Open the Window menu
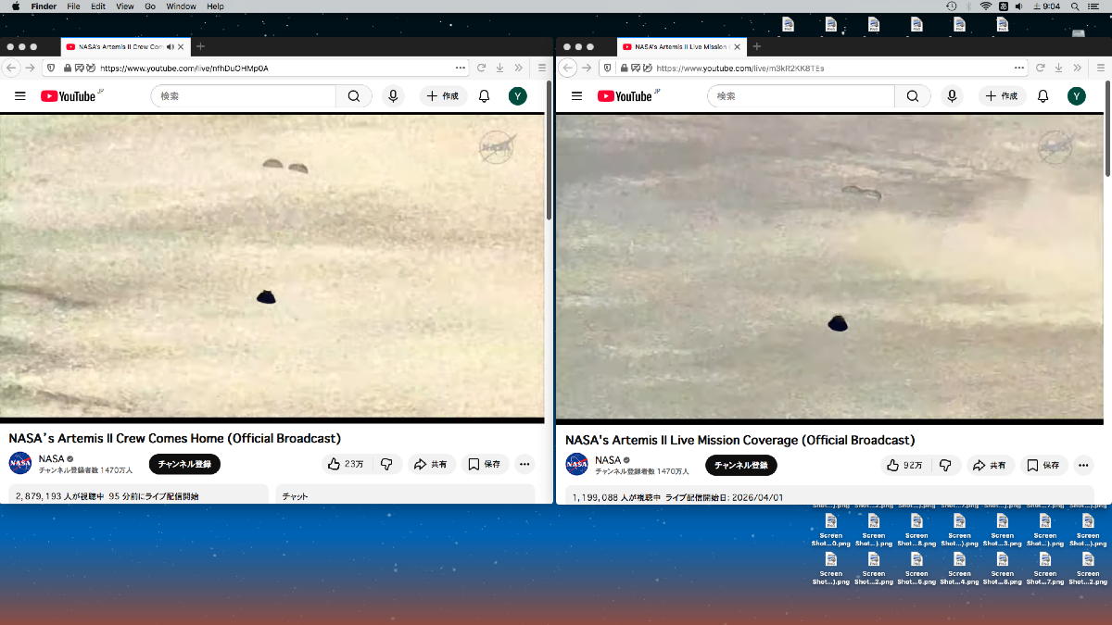 click(182, 6)
